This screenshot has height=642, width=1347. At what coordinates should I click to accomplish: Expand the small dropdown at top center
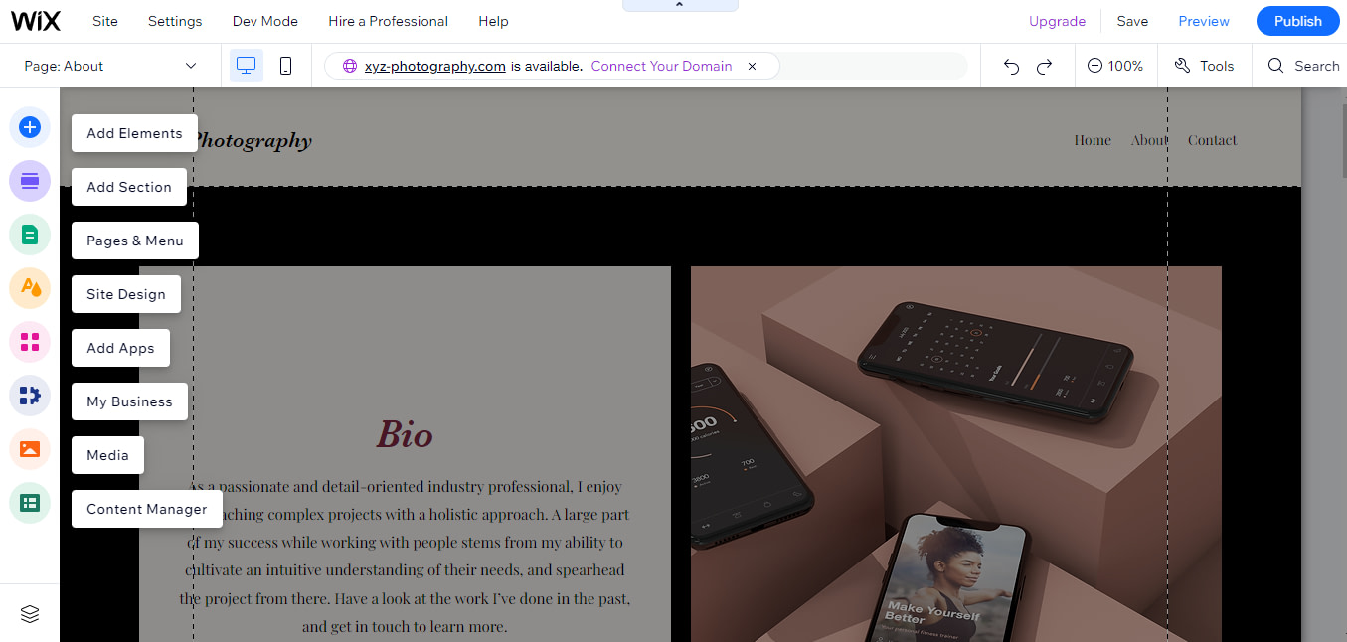point(680,4)
